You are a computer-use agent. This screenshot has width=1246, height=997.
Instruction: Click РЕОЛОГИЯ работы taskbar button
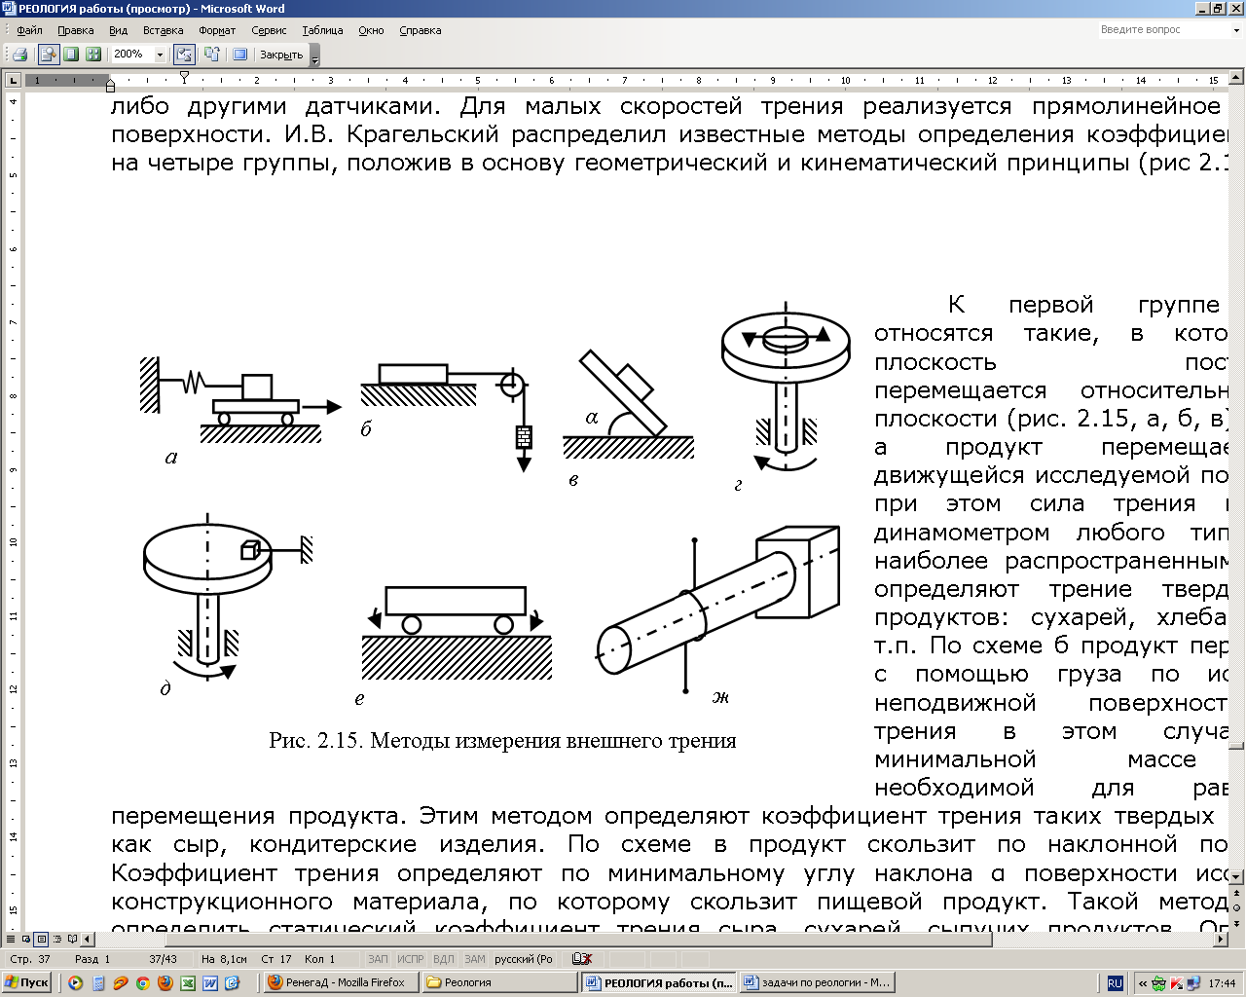659,982
